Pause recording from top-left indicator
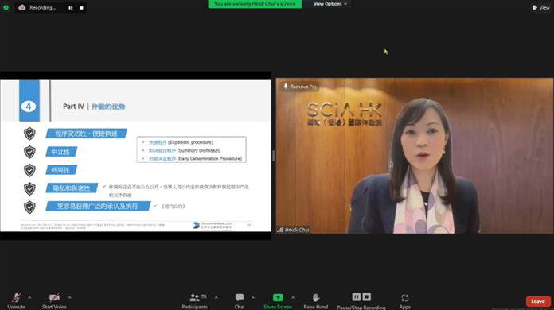 point(71,7)
